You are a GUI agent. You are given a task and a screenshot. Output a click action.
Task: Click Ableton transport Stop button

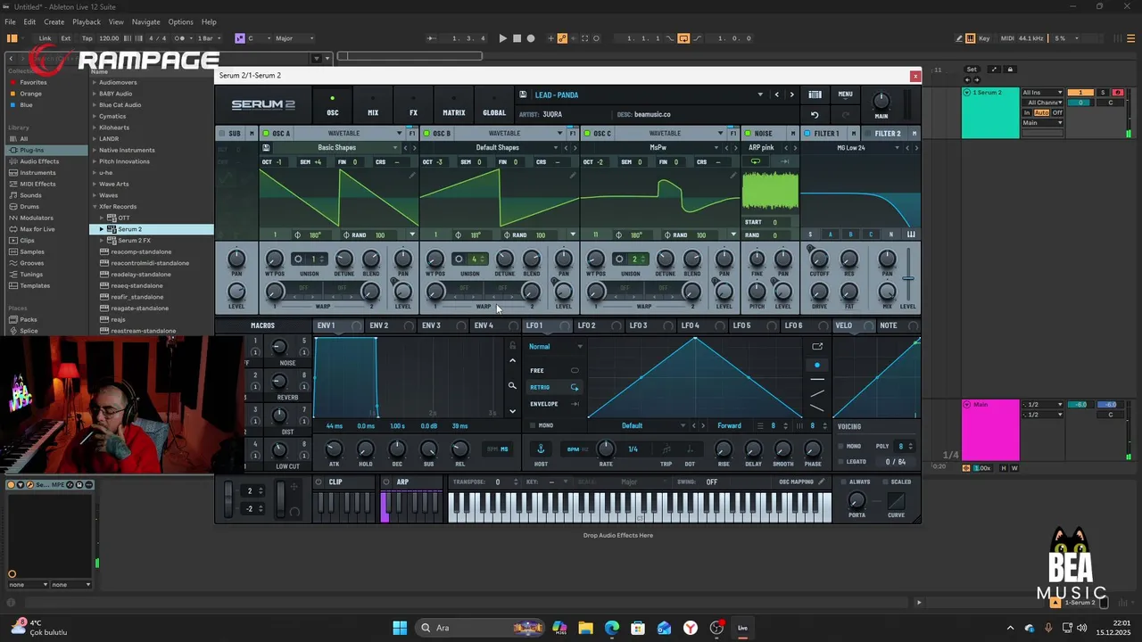[x=517, y=38]
